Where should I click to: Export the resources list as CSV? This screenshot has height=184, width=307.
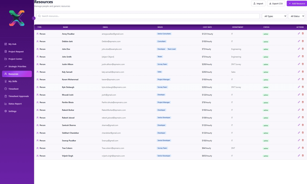(276, 3)
